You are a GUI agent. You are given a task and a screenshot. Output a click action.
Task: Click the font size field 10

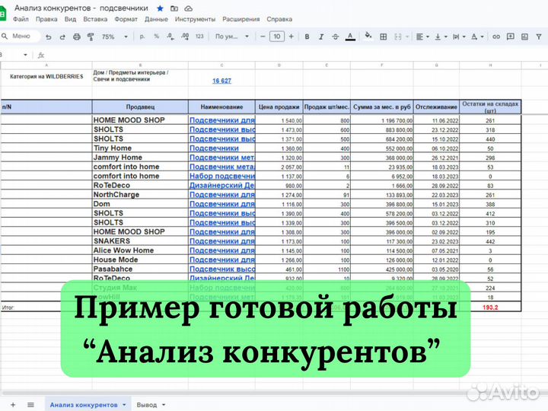(x=277, y=37)
